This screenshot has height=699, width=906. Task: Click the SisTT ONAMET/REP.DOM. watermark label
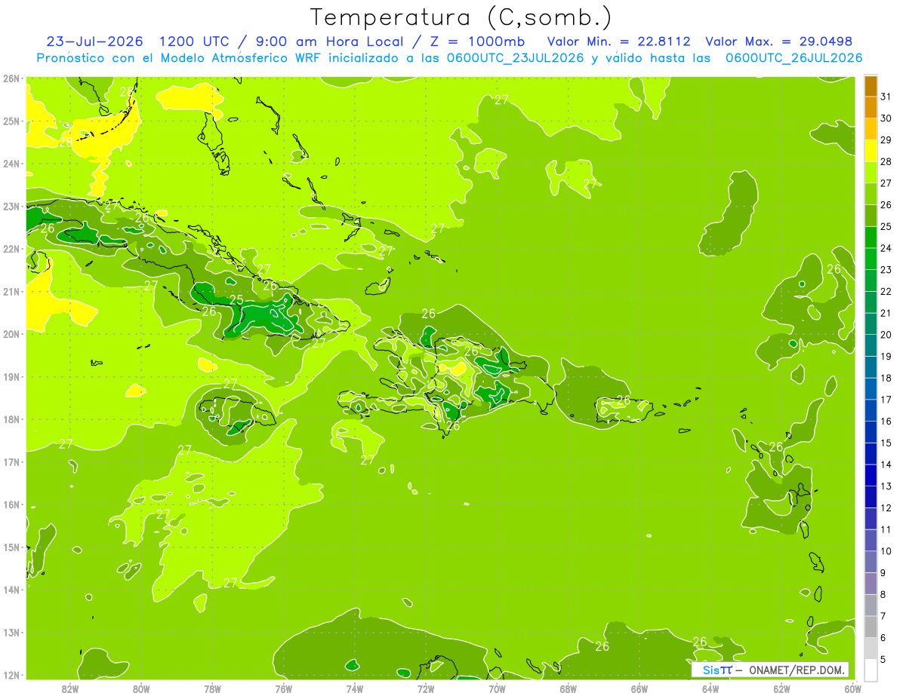[770, 670]
